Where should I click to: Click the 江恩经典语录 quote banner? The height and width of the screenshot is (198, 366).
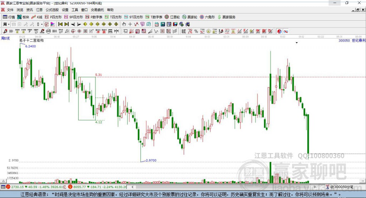183,194
